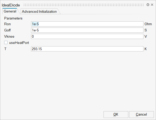This screenshot has width=156, height=120.
Task: Confirm parameters with the OK button
Action: 116,115
